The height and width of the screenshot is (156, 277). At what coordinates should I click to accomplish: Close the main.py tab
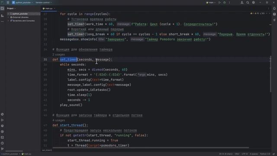pyautogui.click(x=55, y=8)
